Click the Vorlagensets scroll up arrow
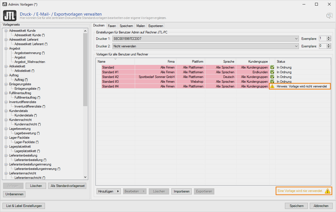 tap(85, 31)
